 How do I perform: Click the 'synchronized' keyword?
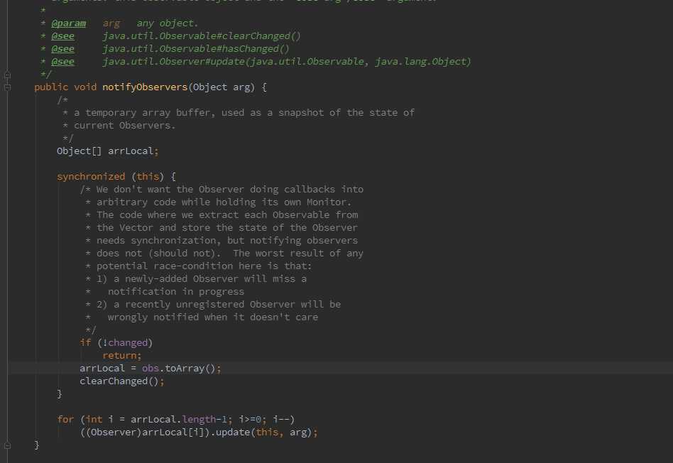point(91,177)
